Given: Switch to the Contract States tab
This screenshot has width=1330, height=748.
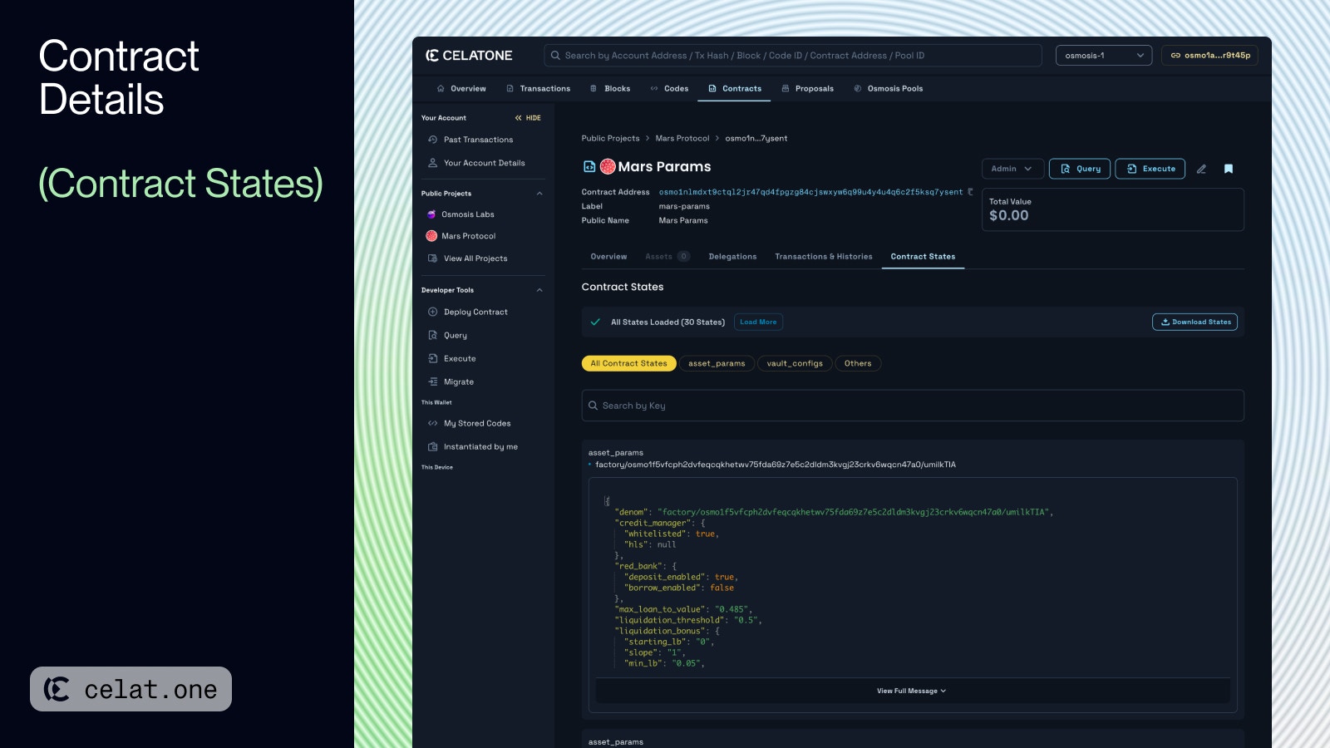Looking at the screenshot, I should click(923, 257).
